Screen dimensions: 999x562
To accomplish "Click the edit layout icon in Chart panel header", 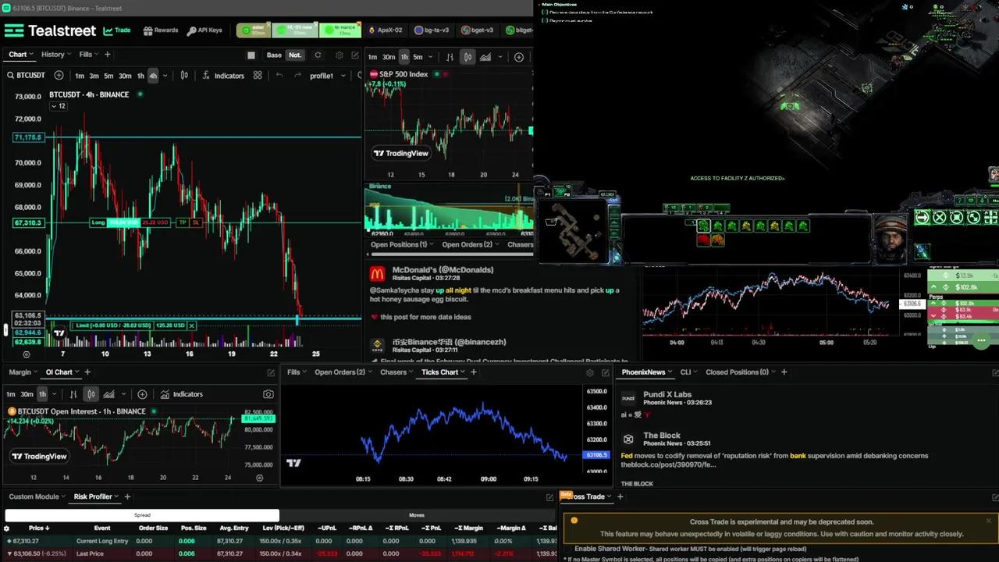I will point(355,55).
